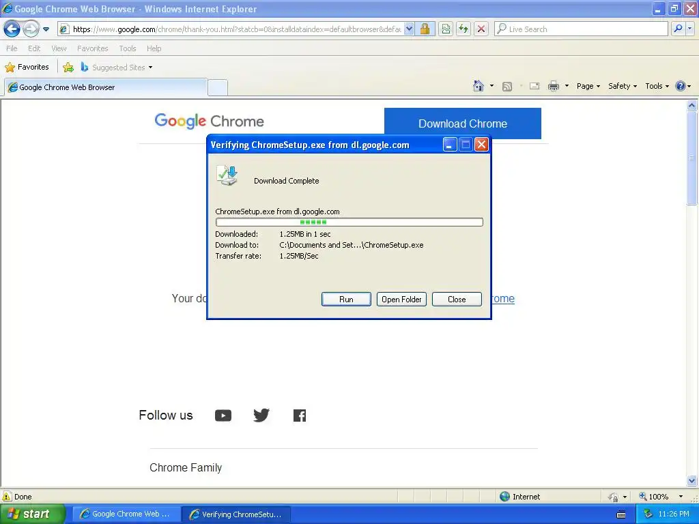Click the 100% zoom level button
The width and height of the screenshot is (699, 524).
point(653,497)
